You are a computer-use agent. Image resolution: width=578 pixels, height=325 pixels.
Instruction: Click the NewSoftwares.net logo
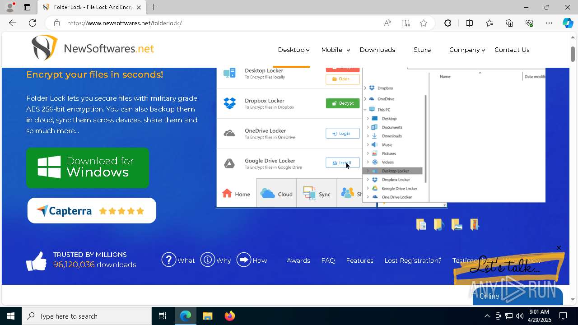(x=93, y=48)
